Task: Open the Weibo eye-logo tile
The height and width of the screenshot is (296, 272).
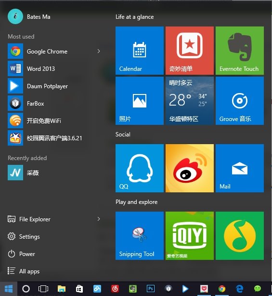Action: tap(190, 168)
